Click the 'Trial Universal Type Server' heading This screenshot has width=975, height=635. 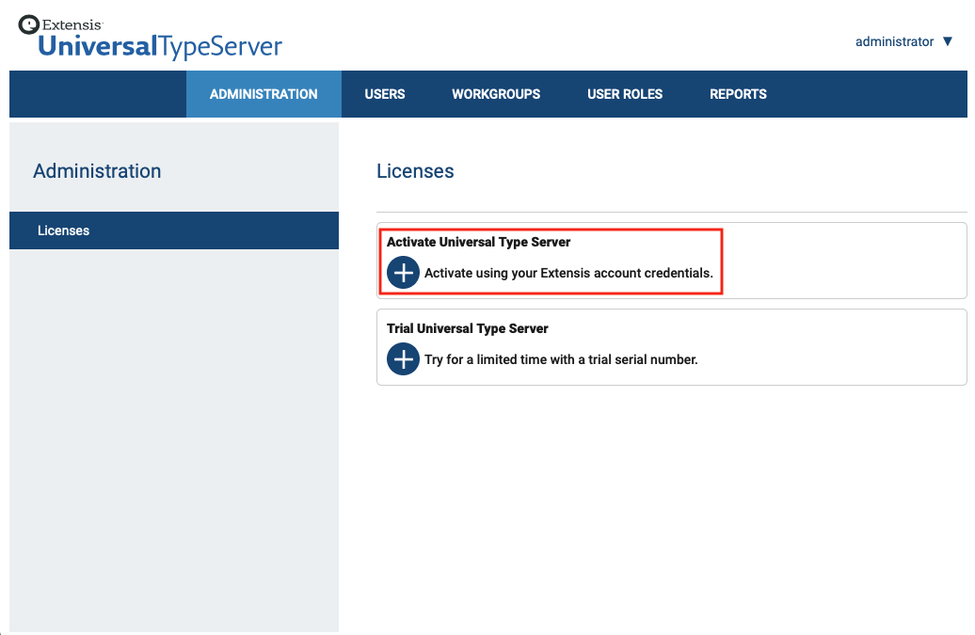click(467, 328)
